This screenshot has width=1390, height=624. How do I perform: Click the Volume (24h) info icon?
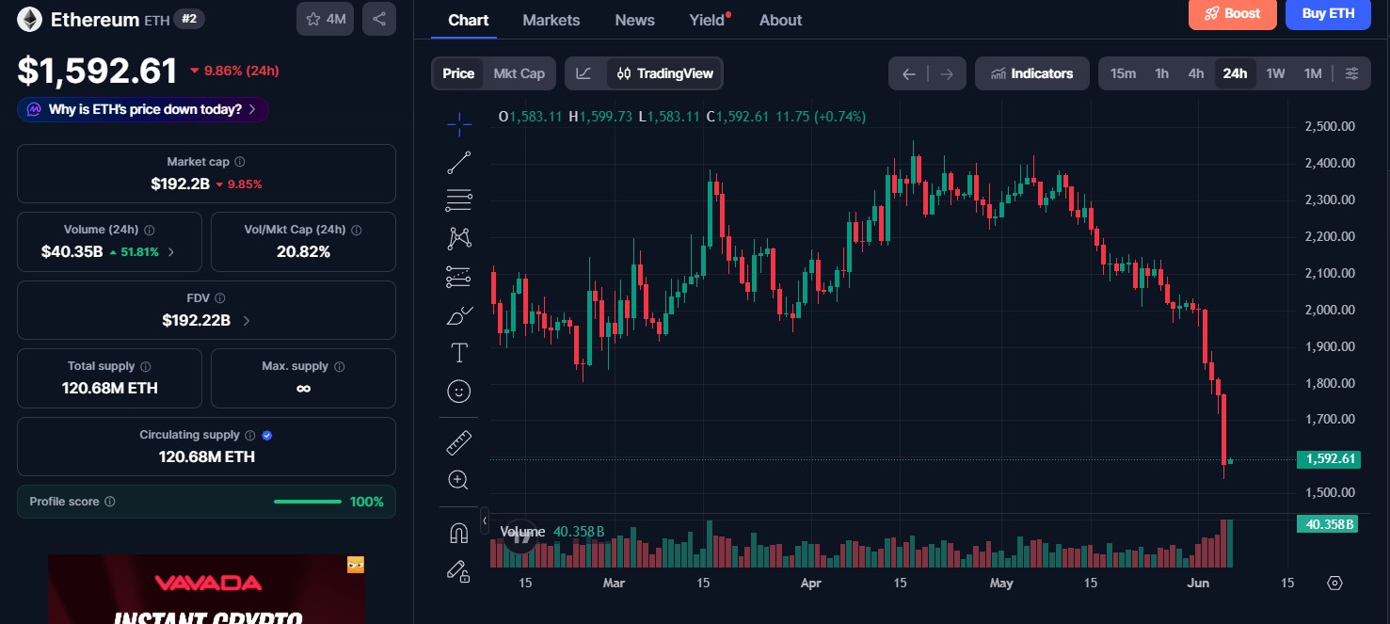click(150, 230)
